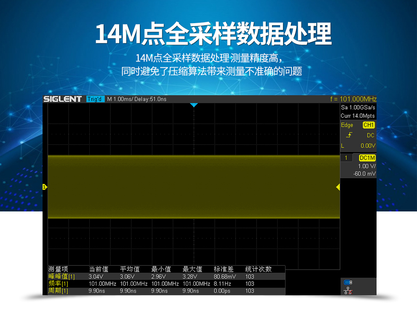Select the CH1 trigger source badge
Viewport: 417px width, 326px height.
tap(369, 125)
